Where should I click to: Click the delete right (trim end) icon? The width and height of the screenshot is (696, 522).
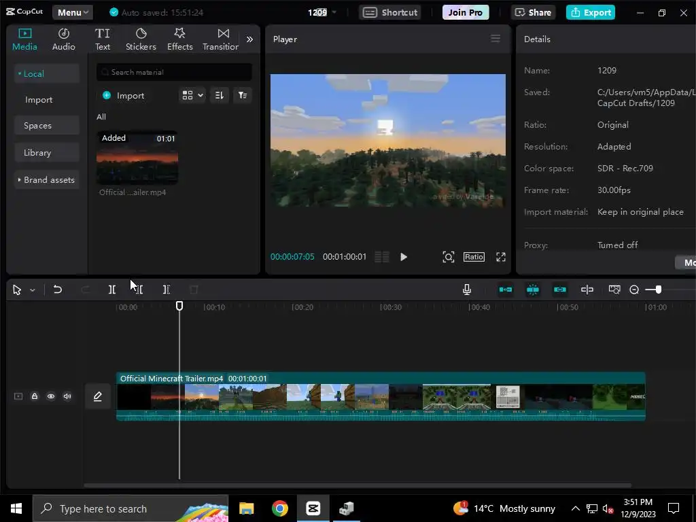click(x=167, y=290)
